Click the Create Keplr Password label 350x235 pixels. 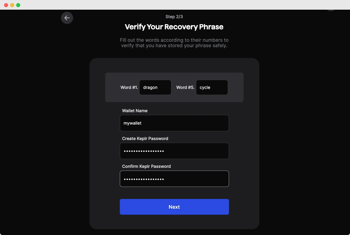(145, 139)
